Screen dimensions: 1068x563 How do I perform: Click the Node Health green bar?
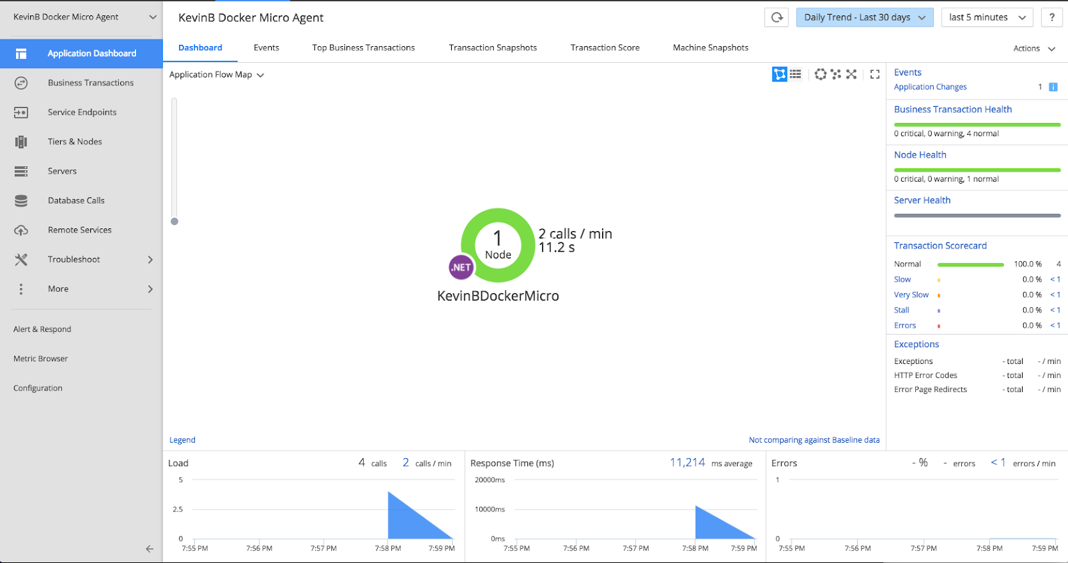(x=977, y=170)
